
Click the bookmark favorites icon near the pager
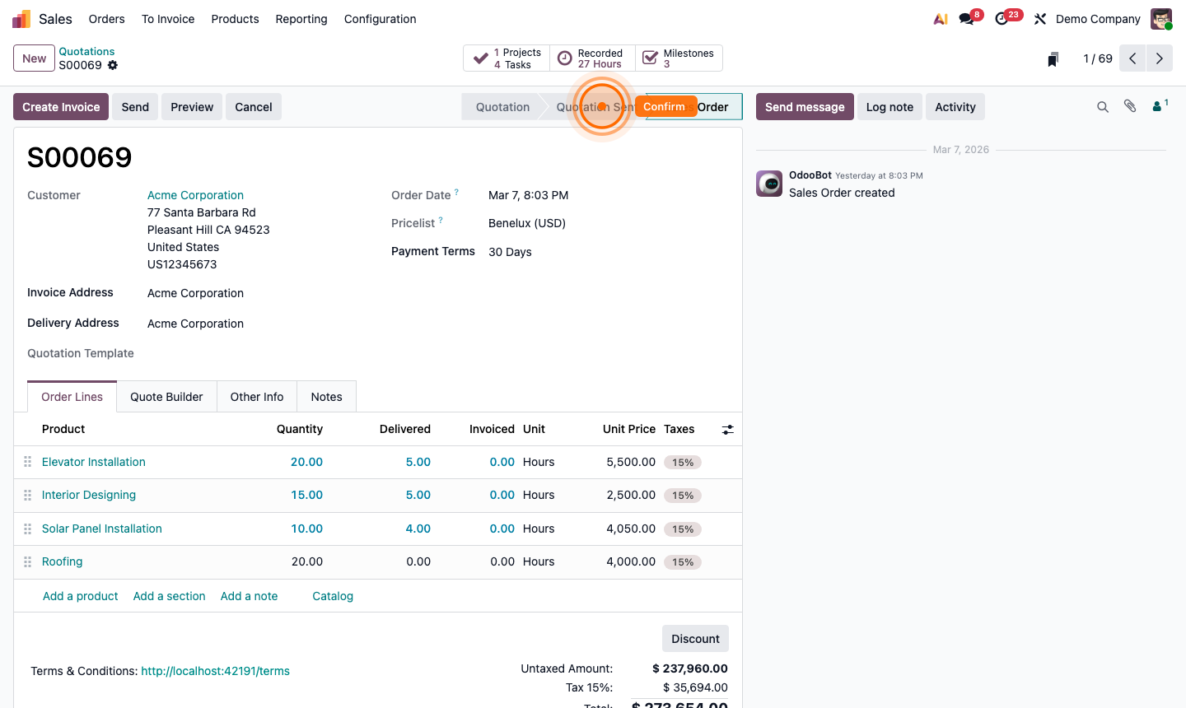click(1052, 58)
